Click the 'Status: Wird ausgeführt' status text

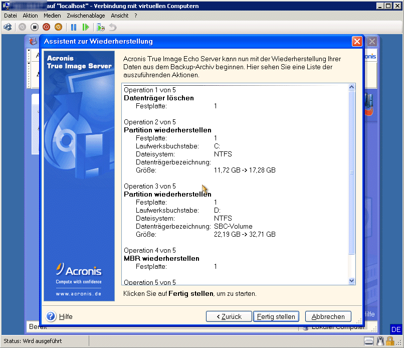click(33, 341)
